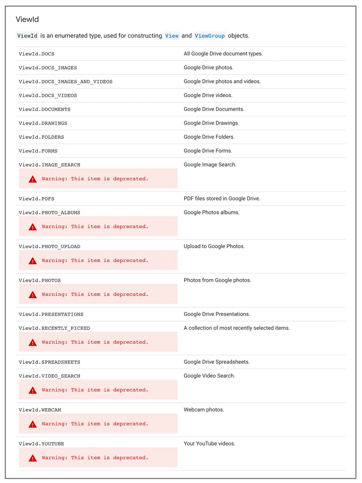
Task: Click warning icon under ViewId.PHOTOS
Action: 33,295
